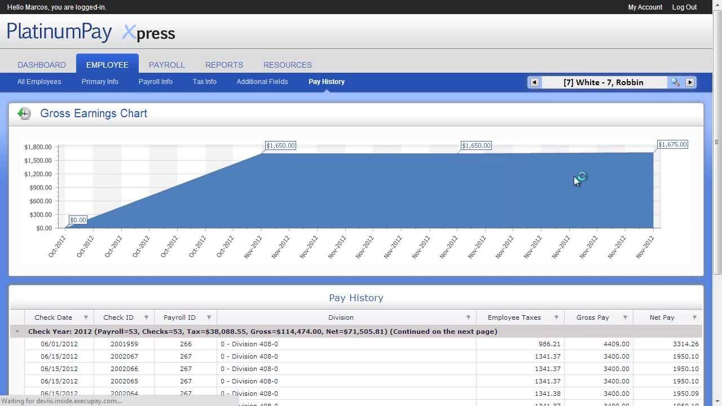
Task: Select check ID 2001959 cell
Action: (124, 344)
